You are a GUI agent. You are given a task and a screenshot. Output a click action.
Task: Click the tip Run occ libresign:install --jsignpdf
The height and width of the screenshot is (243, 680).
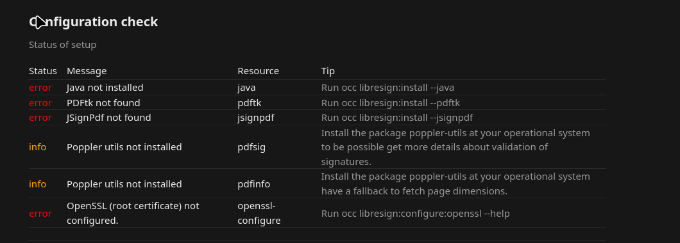coord(397,118)
